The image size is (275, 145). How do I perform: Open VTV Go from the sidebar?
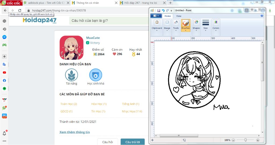(x=4, y=100)
